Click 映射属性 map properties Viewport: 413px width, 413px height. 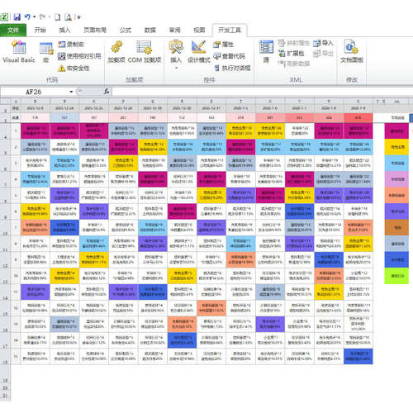tap(293, 43)
